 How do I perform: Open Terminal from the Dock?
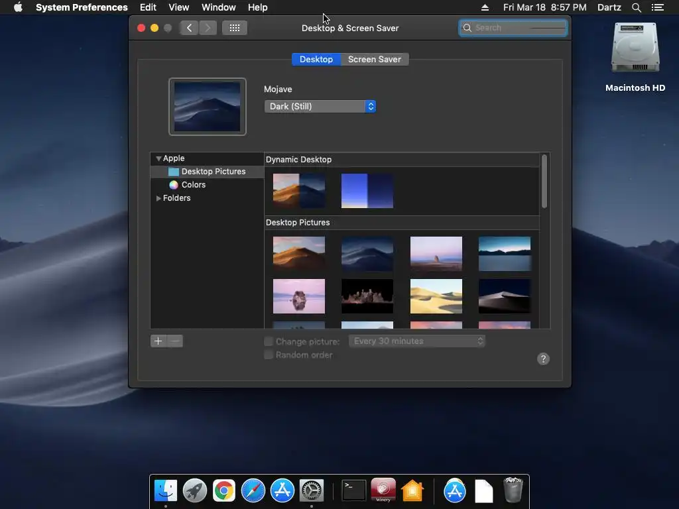[x=354, y=490]
